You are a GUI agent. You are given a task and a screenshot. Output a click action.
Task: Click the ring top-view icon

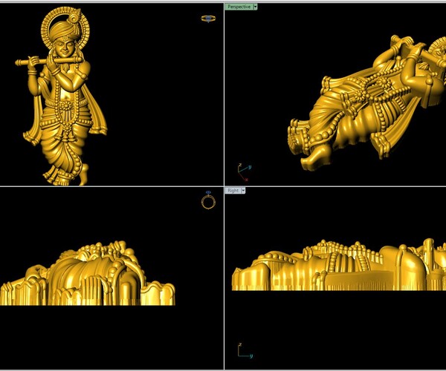pos(208,19)
